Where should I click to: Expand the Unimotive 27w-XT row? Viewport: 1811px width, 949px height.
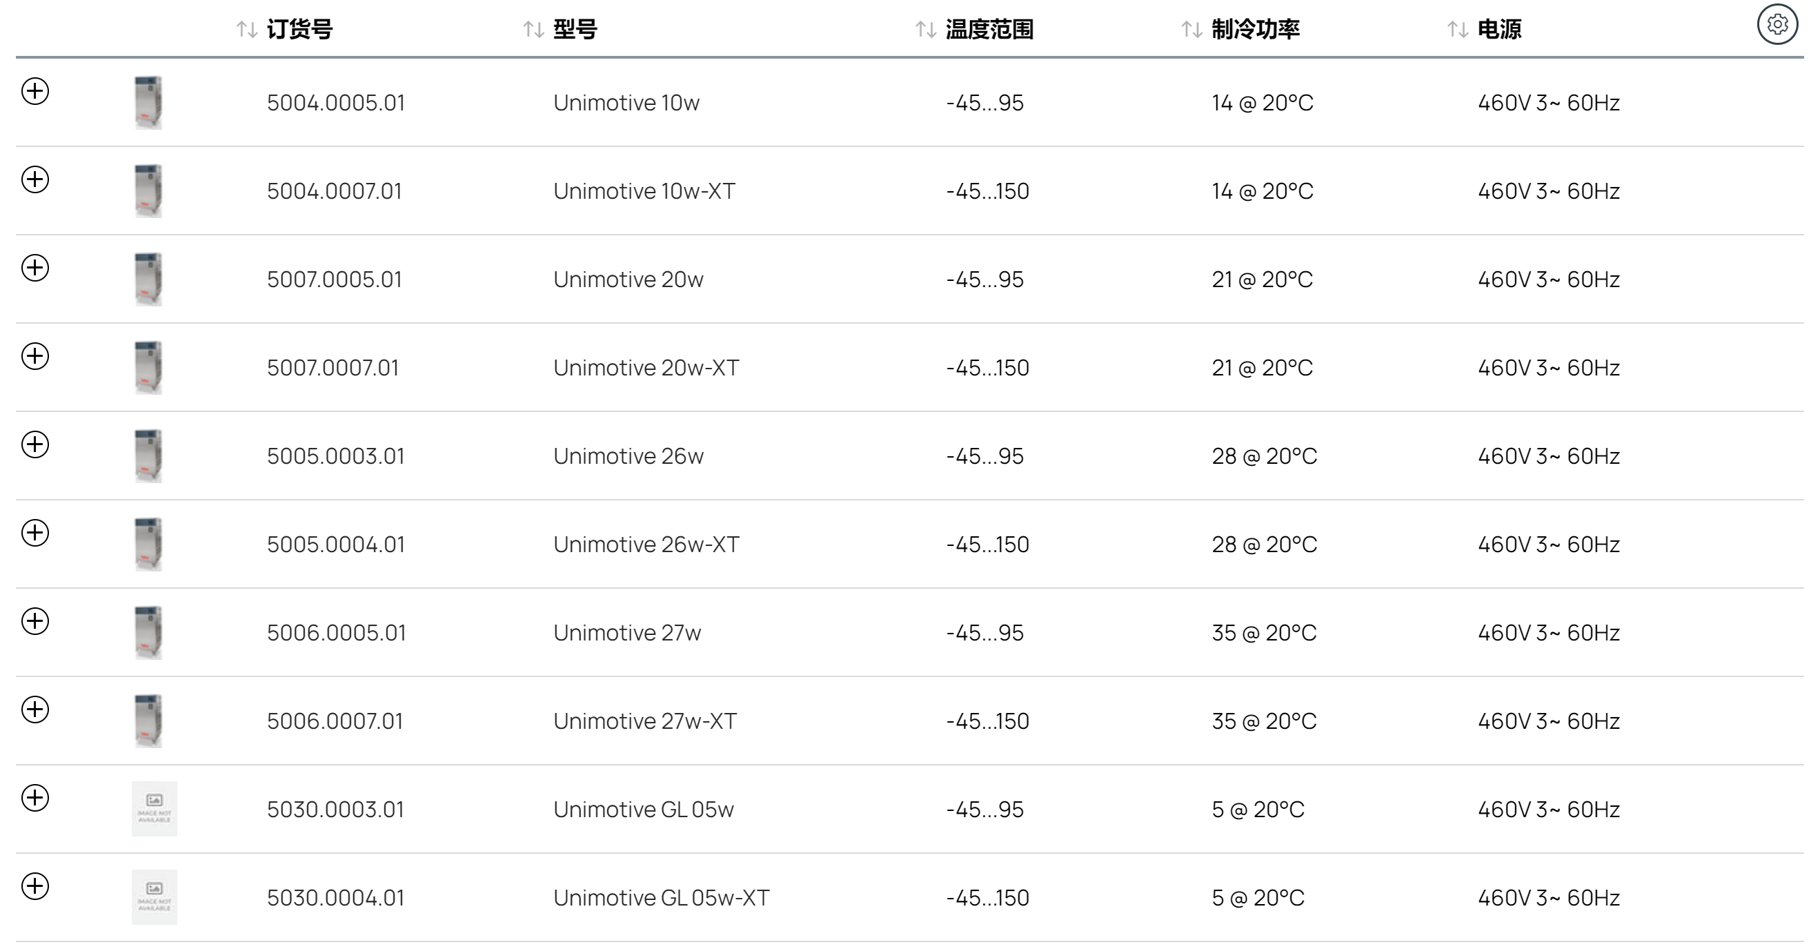(35, 709)
